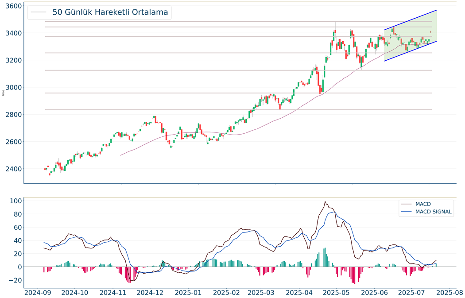
Task: Click the 2025-02 date axis label
Action: point(226,293)
